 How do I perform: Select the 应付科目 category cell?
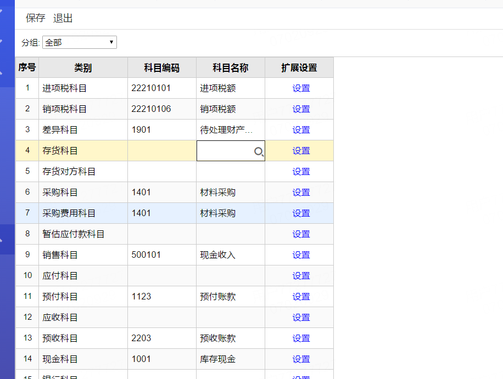click(83, 275)
